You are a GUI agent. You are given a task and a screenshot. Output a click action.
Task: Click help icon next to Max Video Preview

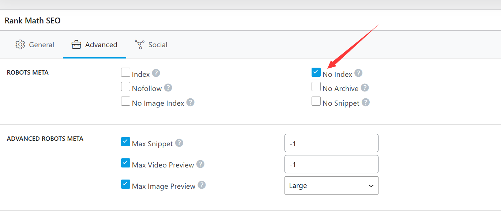[200, 164]
